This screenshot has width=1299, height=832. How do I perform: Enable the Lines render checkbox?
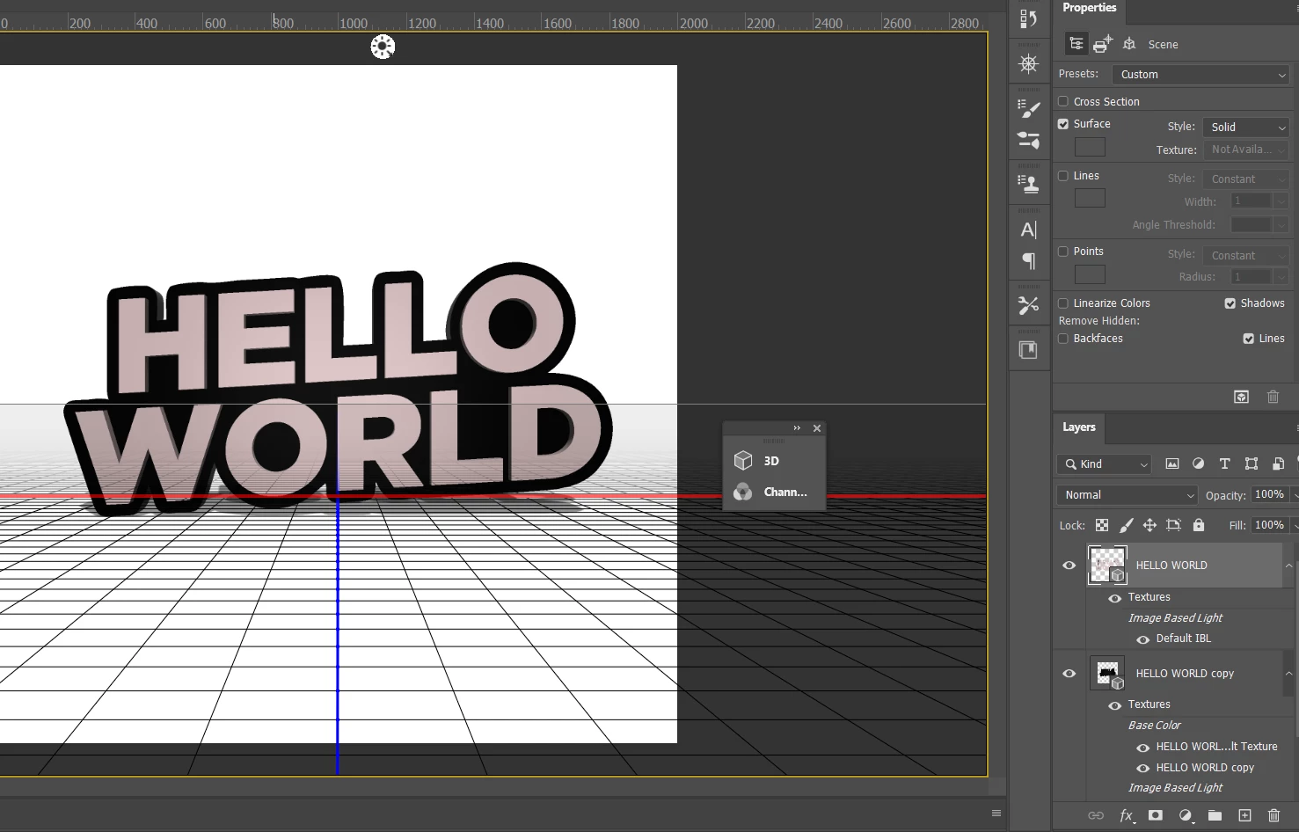1063,176
